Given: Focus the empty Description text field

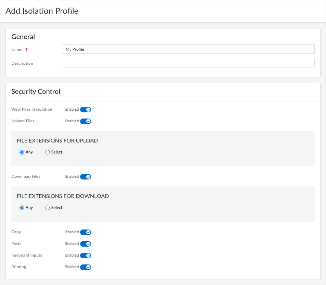Looking at the screenshot, I should (188, 63).
